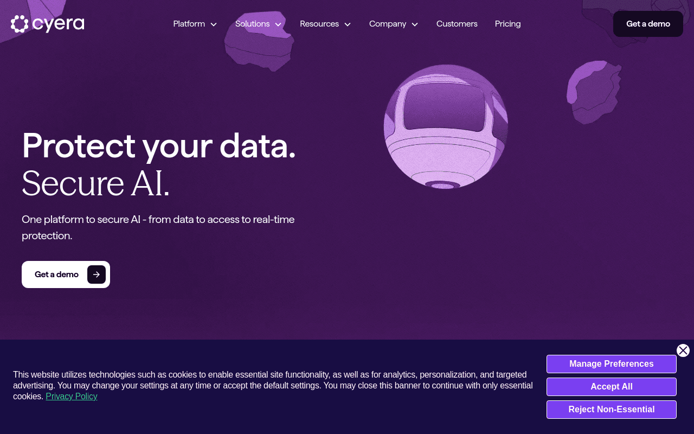Open the Resources menu
Screen dimensions: 694x434
click(x=319, y=24)
